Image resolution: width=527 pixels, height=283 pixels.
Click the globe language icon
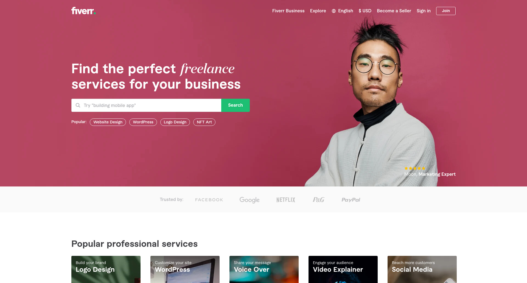[x=334, y=11]
